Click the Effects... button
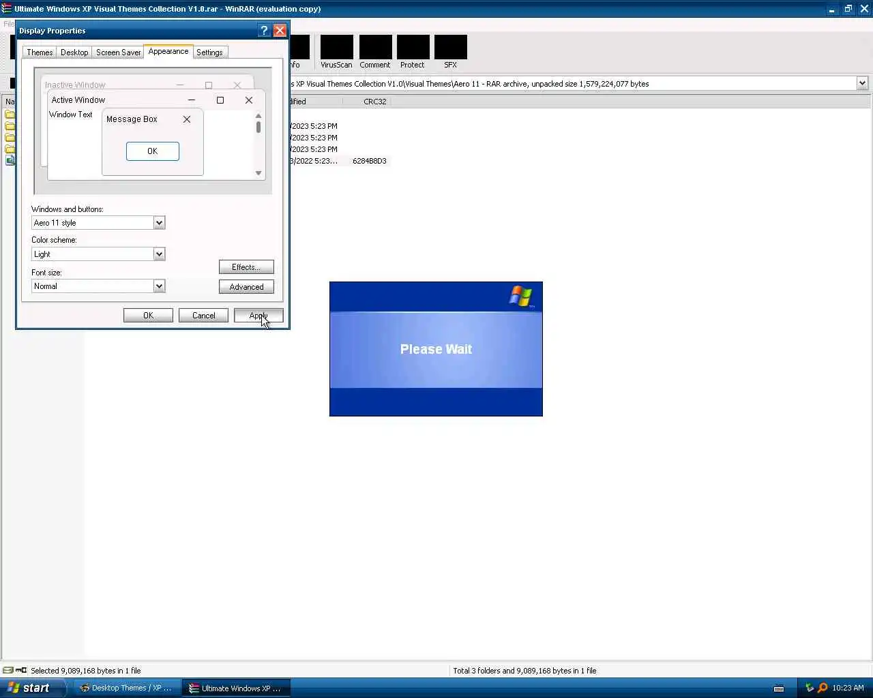873x698 pixels. (246, 267)
